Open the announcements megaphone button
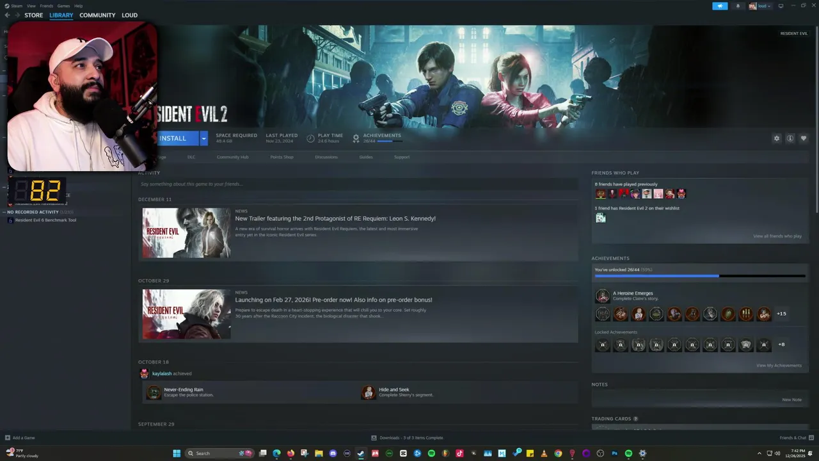The height and width of the screenshot is (461, 819). pos(720,6)
